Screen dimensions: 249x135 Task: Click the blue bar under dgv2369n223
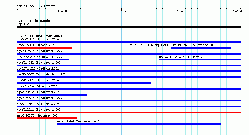pyautogui.click(x=129, y=54)
